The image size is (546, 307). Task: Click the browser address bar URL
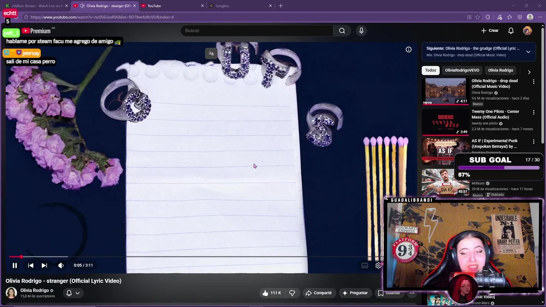(x=102, y=17)
